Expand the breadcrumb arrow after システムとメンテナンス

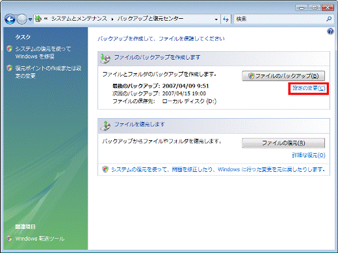click(112, 19)
